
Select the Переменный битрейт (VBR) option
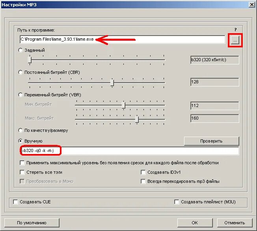[20, 95]
